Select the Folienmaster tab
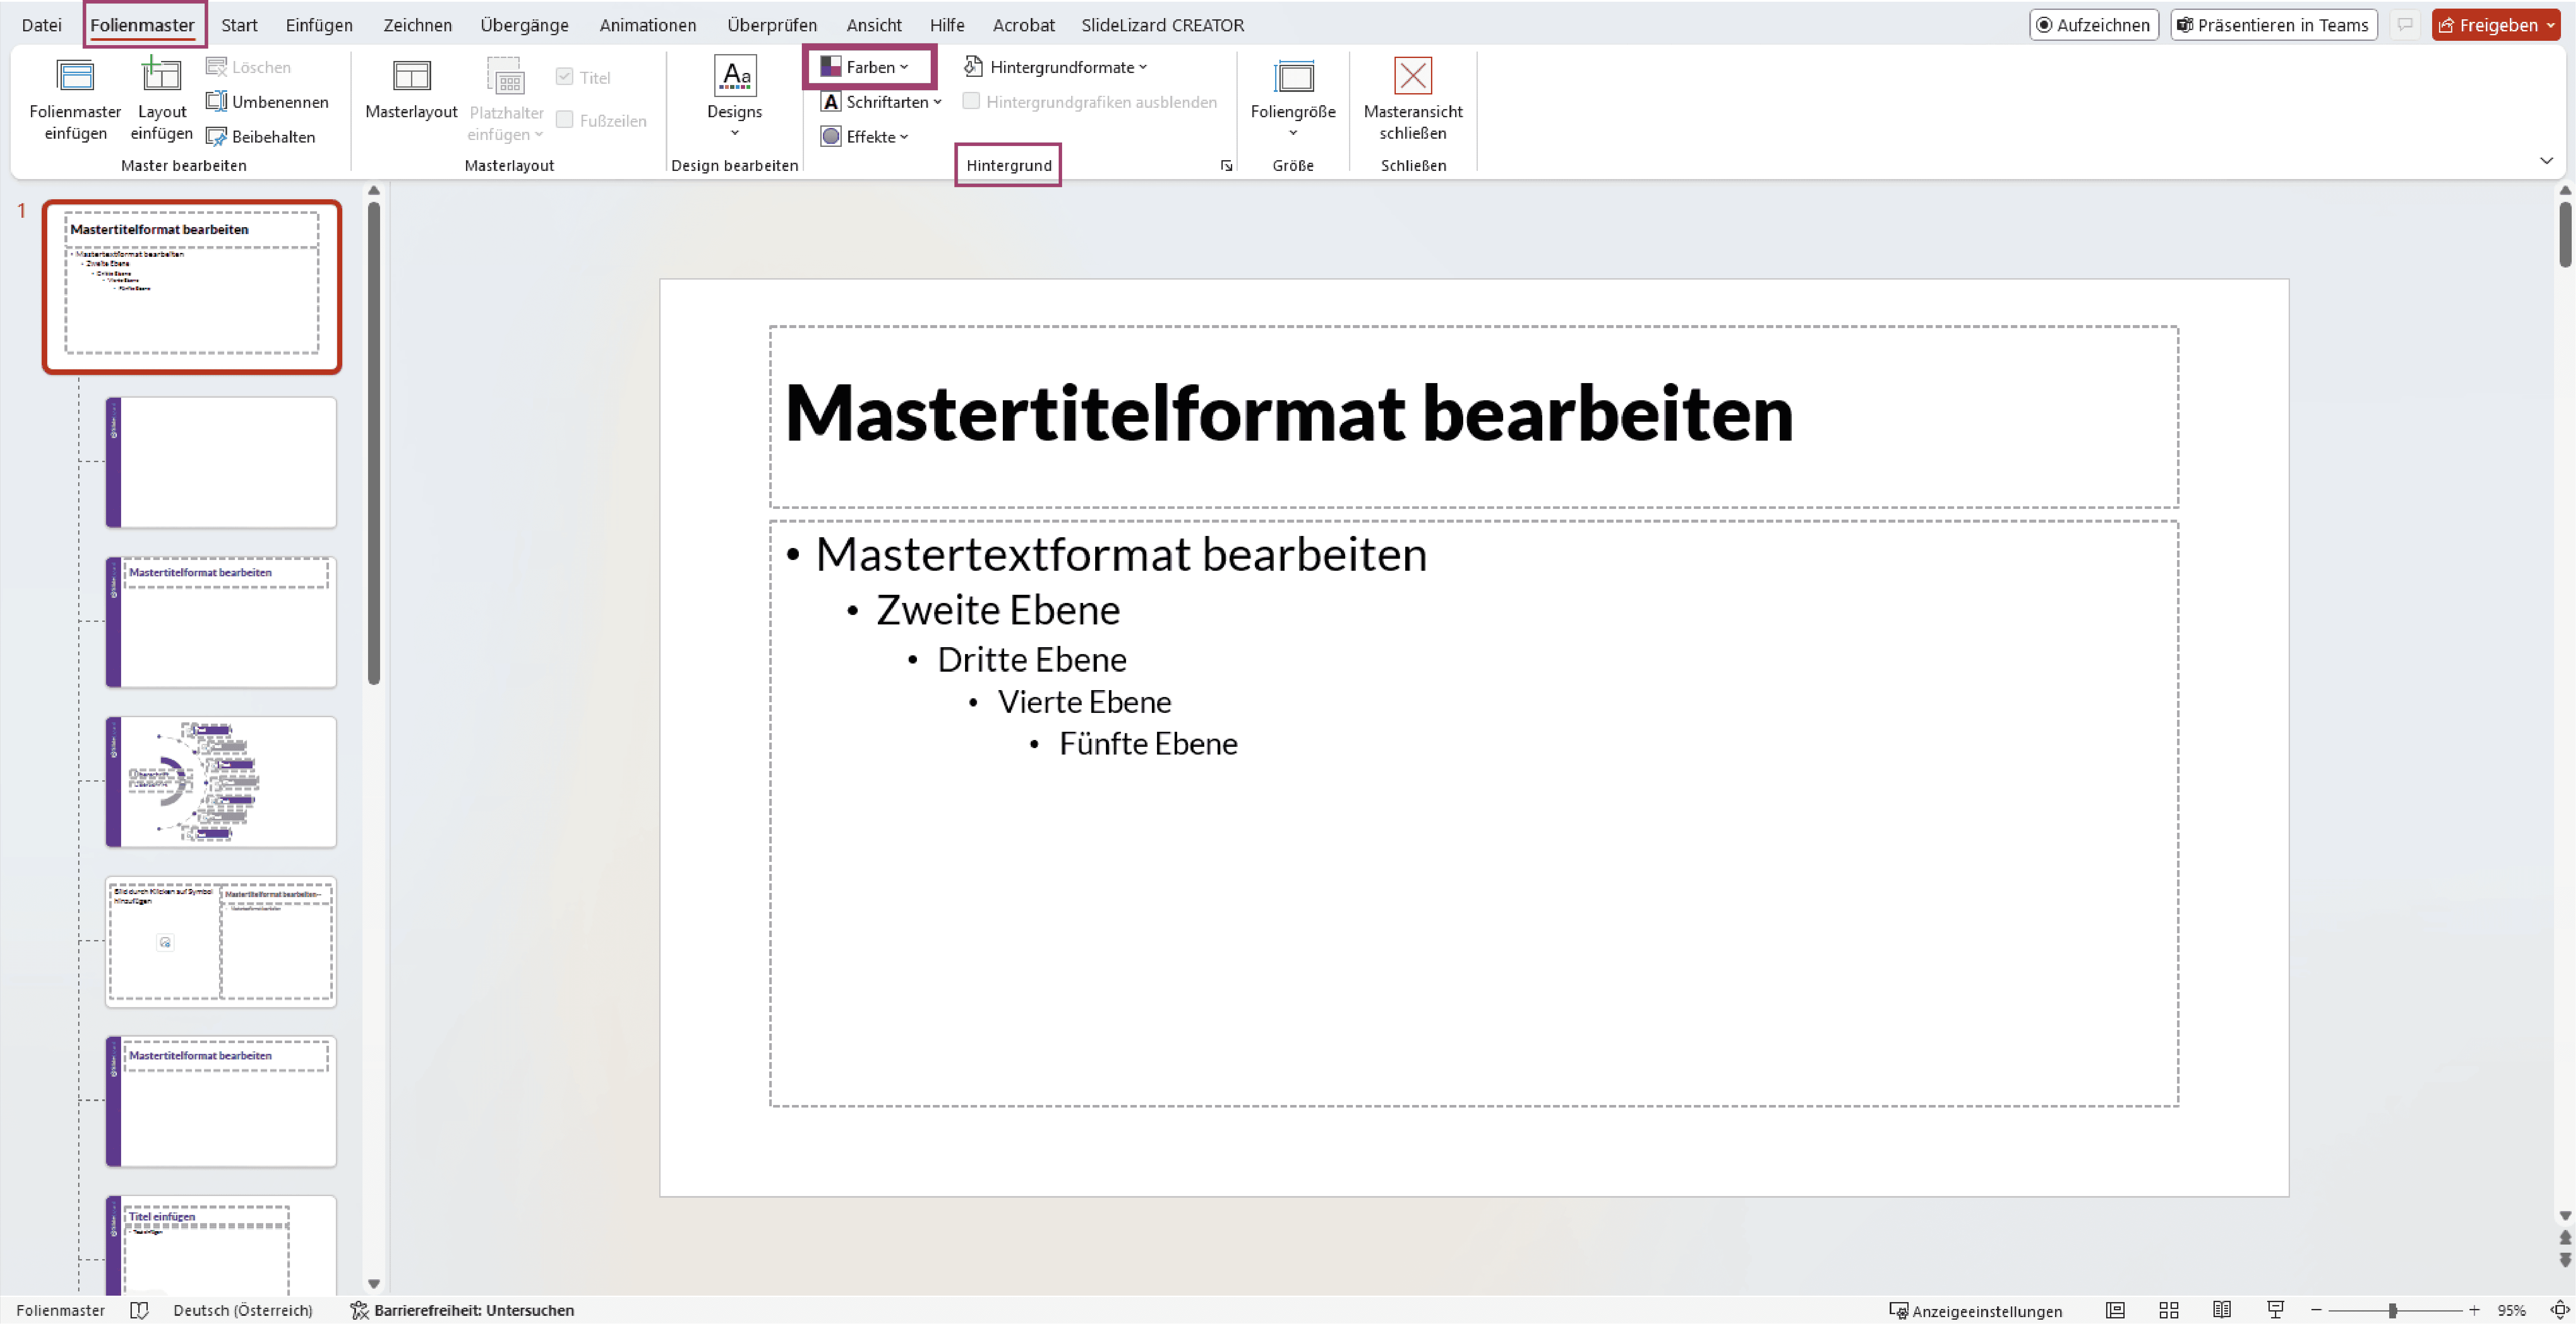Viewport: 2576px width, 1324px height. [143, 25]
